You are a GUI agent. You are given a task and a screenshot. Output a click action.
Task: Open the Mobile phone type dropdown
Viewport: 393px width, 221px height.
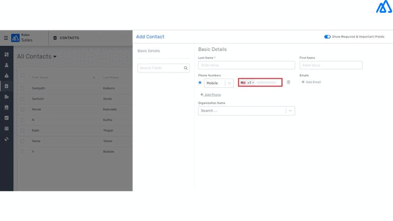click(229, 83)
